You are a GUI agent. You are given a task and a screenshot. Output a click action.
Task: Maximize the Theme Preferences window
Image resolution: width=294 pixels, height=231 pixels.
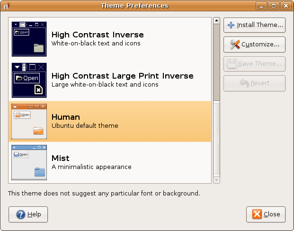[274, 6]
